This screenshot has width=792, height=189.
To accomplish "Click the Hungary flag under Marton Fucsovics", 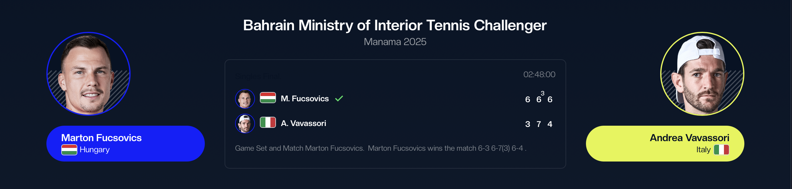I will point(69,150).
